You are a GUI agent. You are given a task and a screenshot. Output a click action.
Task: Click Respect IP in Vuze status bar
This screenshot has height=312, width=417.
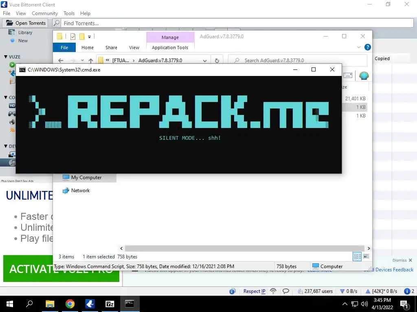254,291
